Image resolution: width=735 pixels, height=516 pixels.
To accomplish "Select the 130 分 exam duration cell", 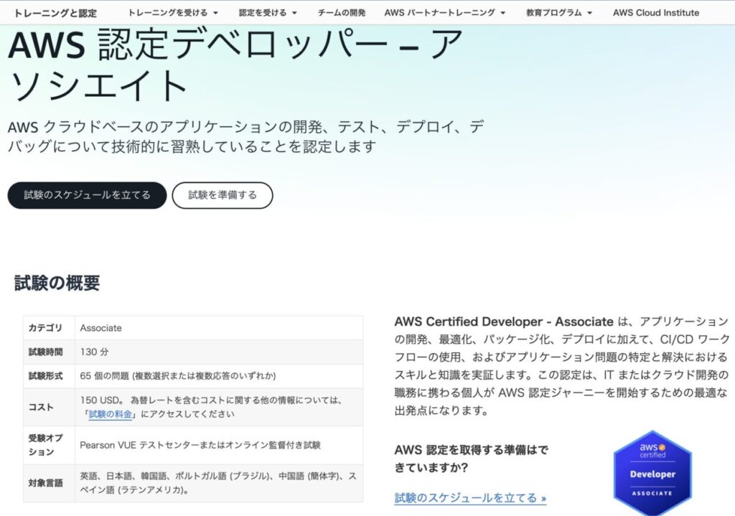I will [219, 352].
